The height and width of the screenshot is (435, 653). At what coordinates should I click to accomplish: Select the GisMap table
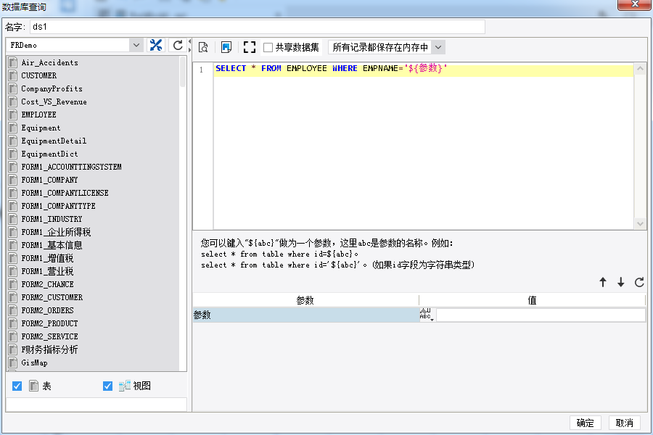(x=34, y=362)
